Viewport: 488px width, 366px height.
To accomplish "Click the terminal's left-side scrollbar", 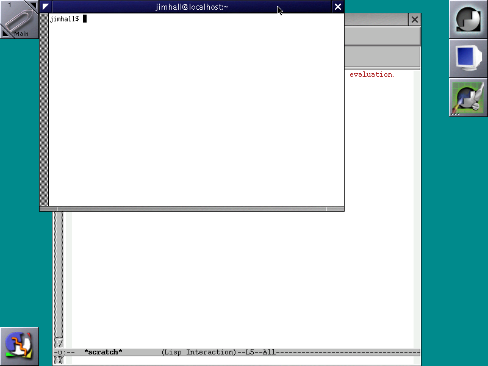I will tap(44, 110).
